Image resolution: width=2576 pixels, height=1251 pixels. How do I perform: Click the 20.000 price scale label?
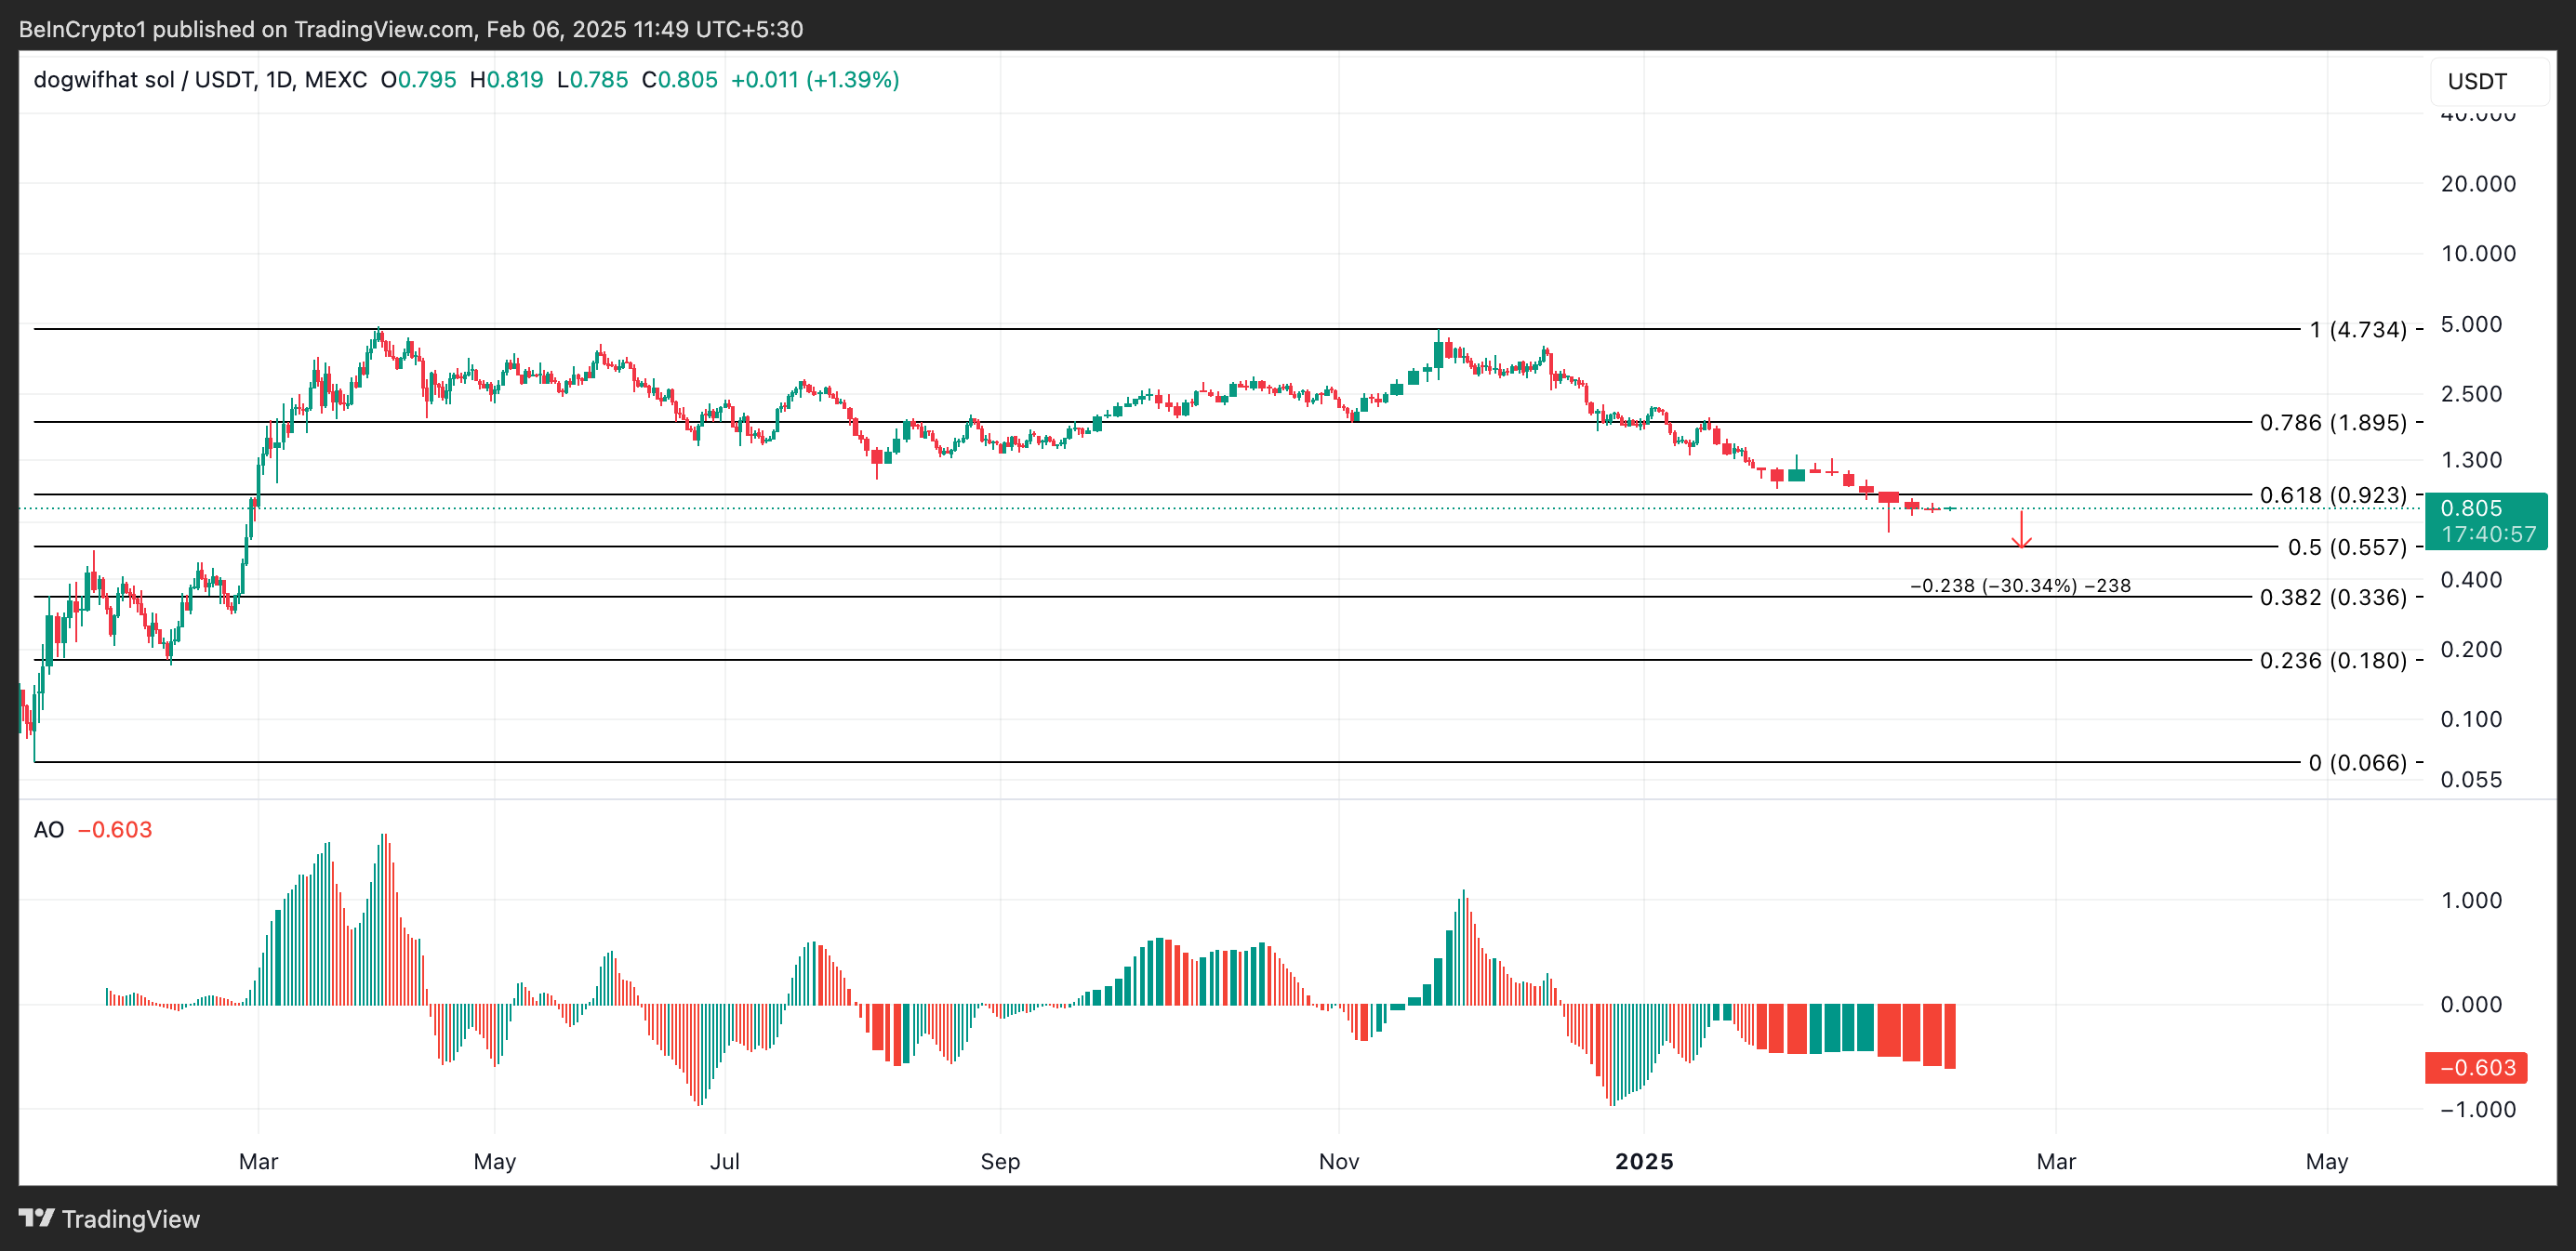[2477, 184]
